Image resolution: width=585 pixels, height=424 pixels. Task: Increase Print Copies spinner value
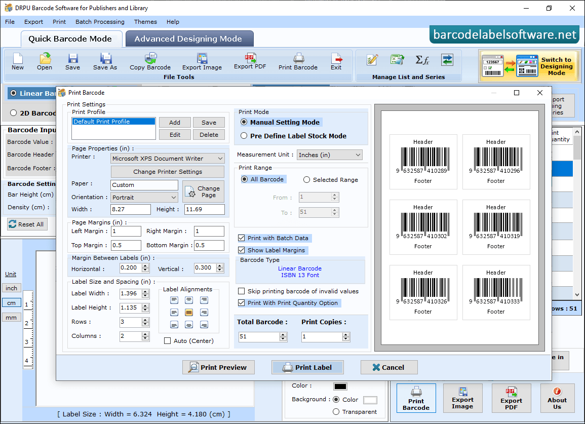tap(346, 334)
